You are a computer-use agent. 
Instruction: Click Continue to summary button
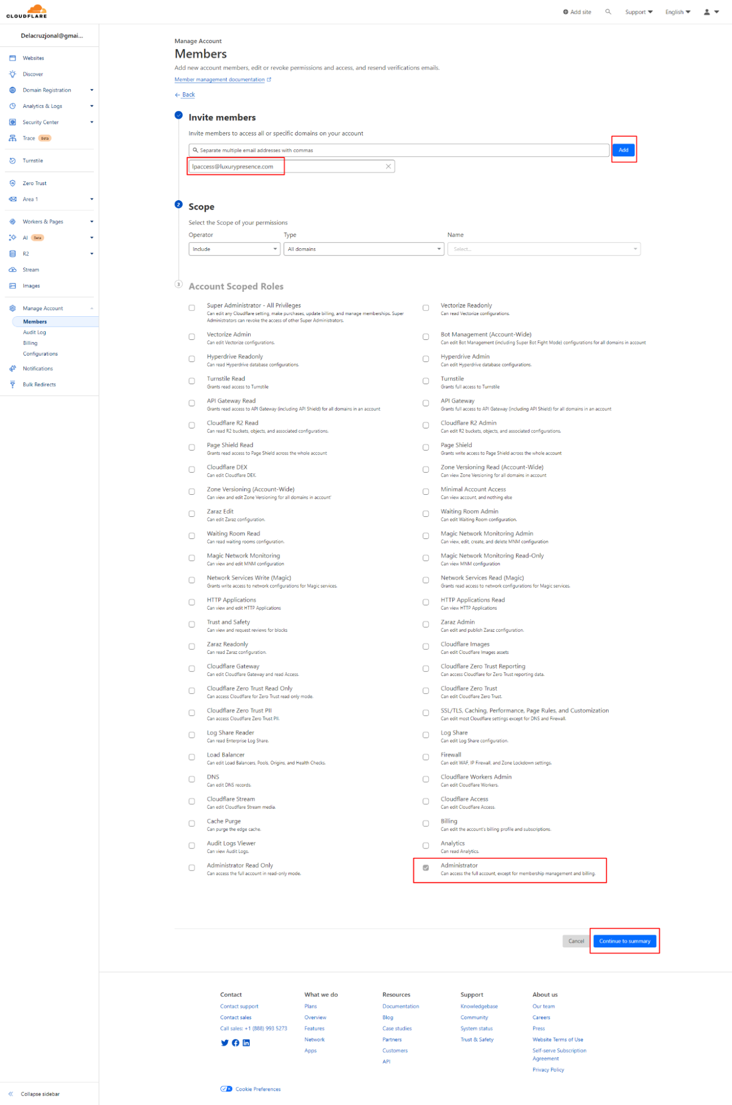[624, 941]
